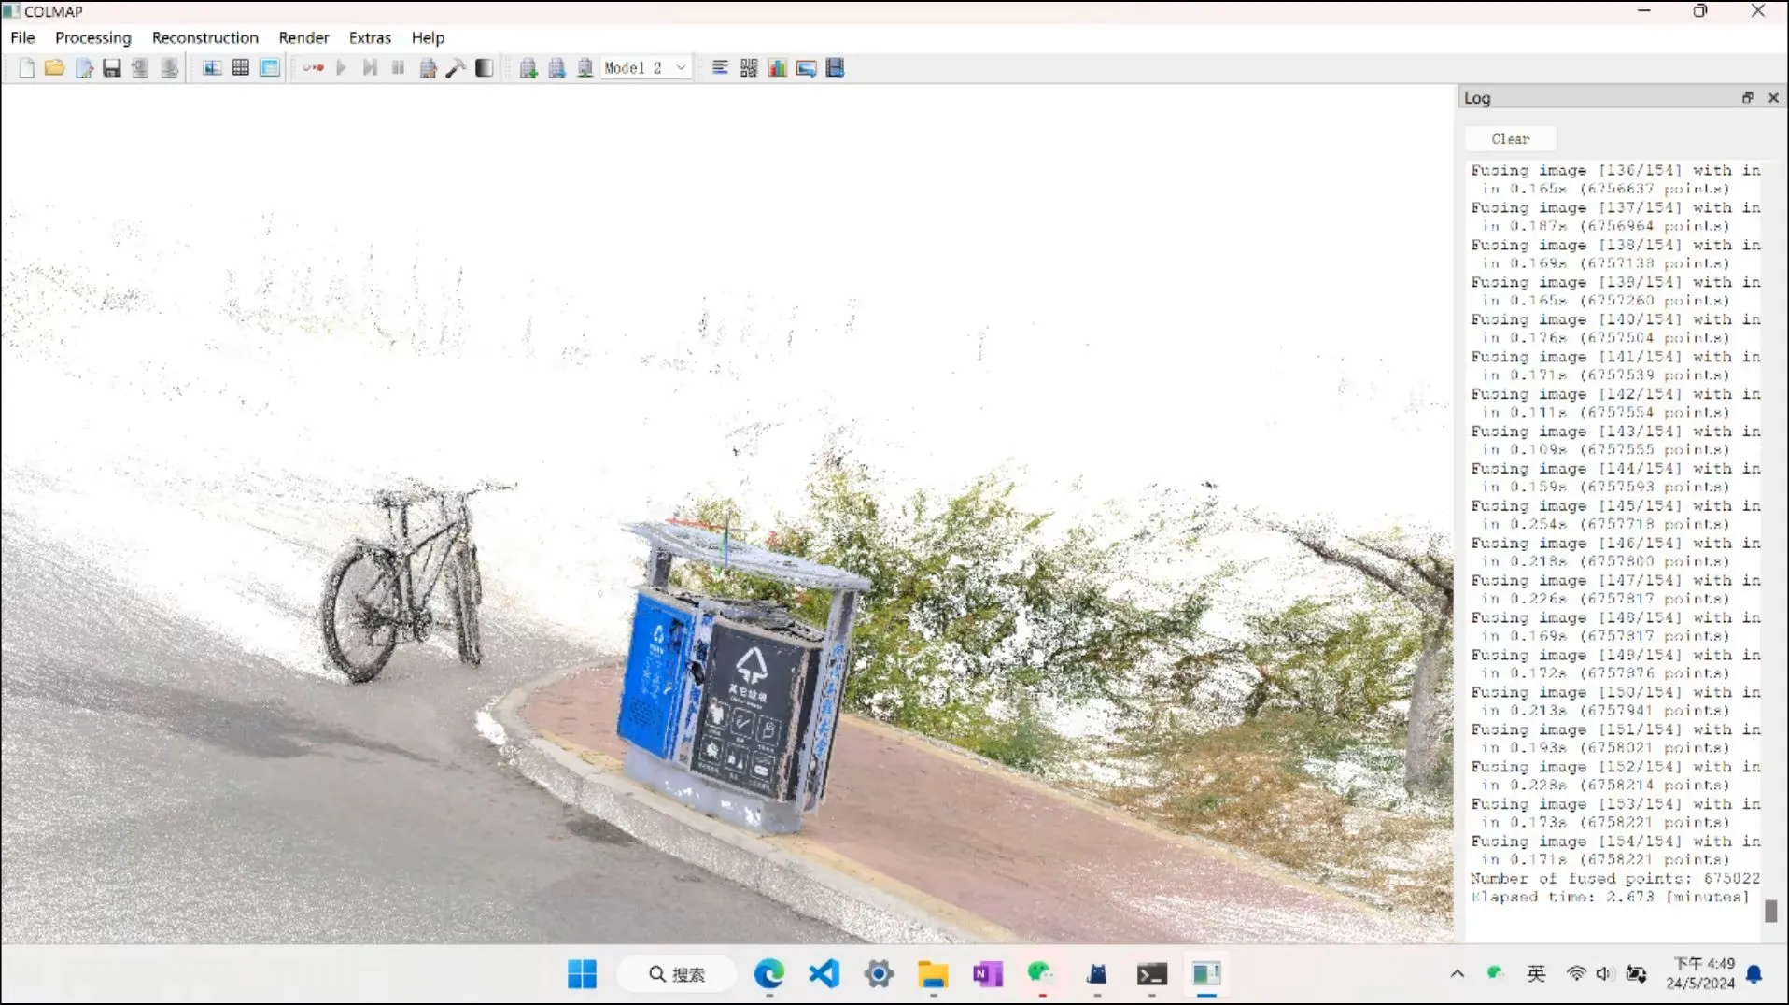Launch Dense reconstruction from toolbar icon
The width and height of the screenshot is (1789, 1005).
(484, 68)
